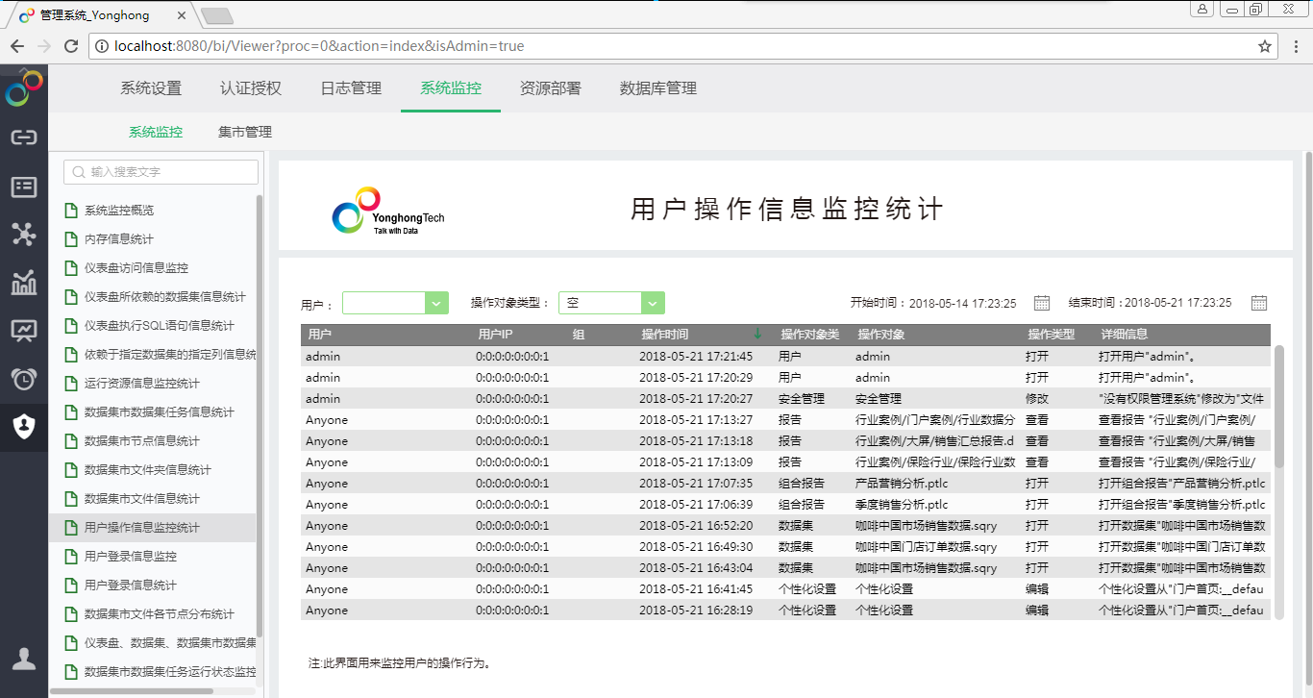
Task: Open start time calendar picker icon
Action: click(1041, 303)
